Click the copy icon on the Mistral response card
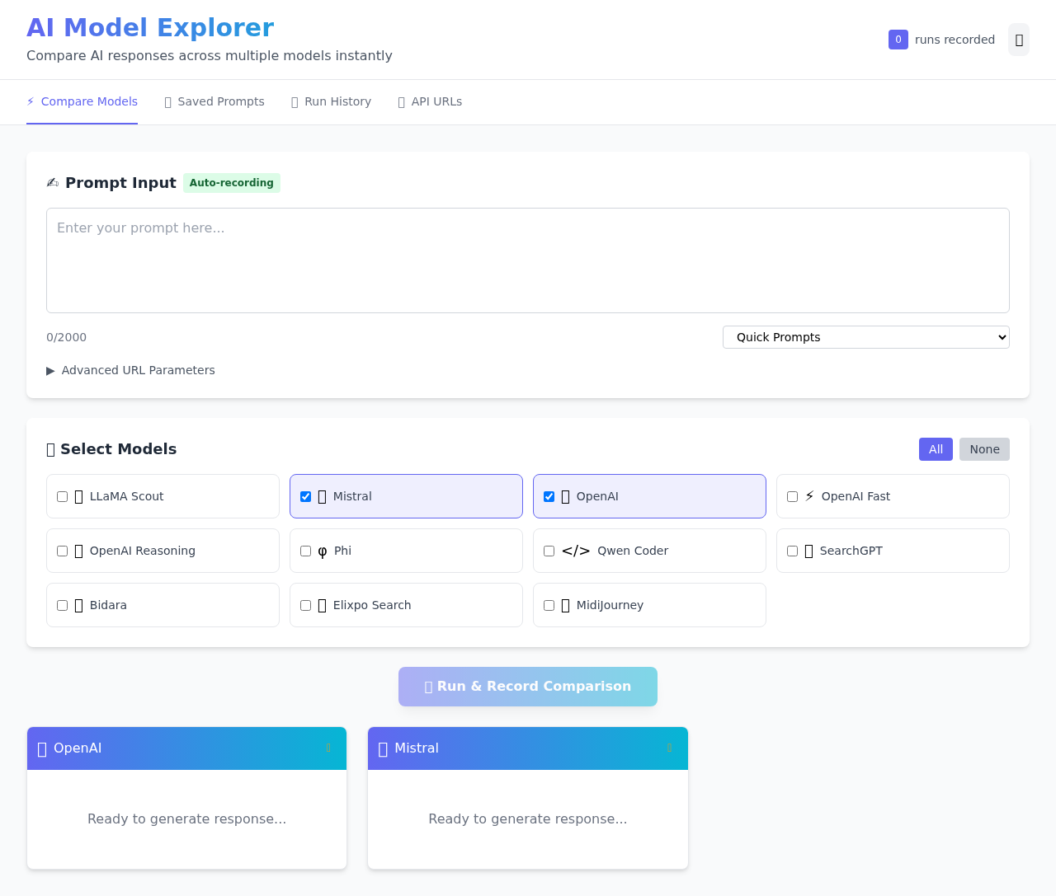Screen dimensions: 1056x896 [669, 748]
